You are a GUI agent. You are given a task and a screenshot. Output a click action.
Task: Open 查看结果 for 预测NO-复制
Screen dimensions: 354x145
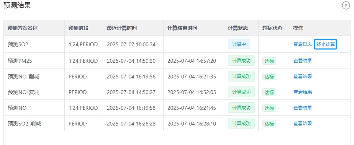pyautogui.click(x=303, y=92)
